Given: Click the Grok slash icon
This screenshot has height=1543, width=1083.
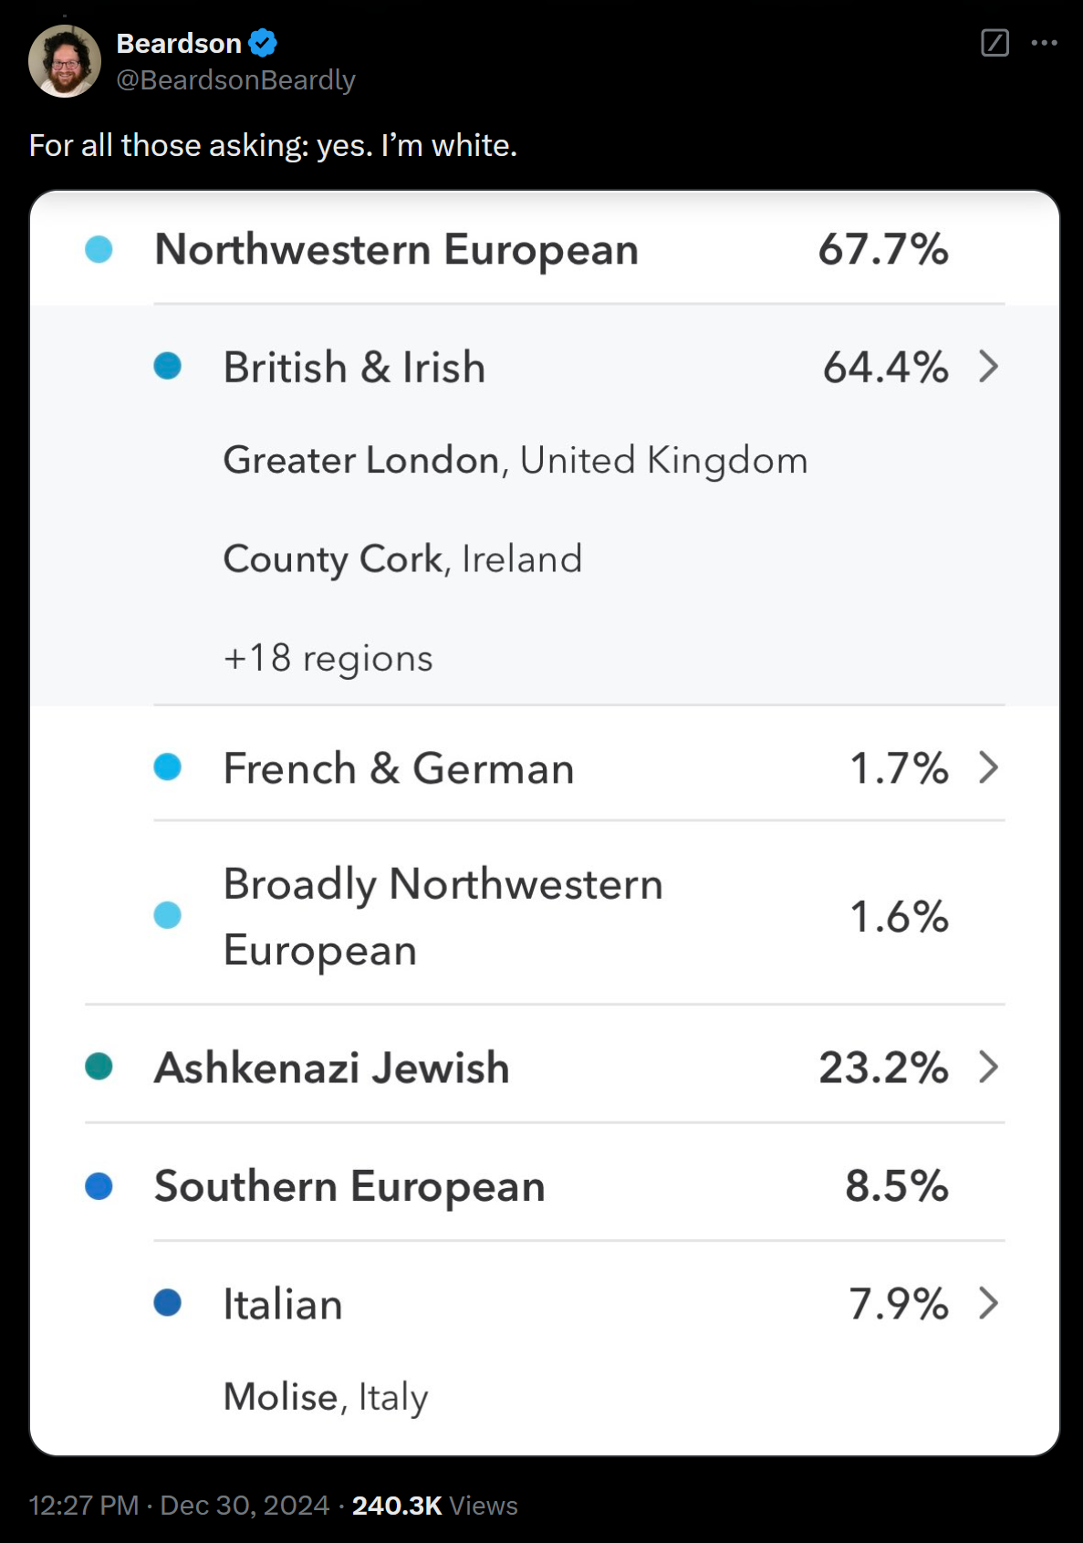Looking at the screenshot, I should 994,43.
